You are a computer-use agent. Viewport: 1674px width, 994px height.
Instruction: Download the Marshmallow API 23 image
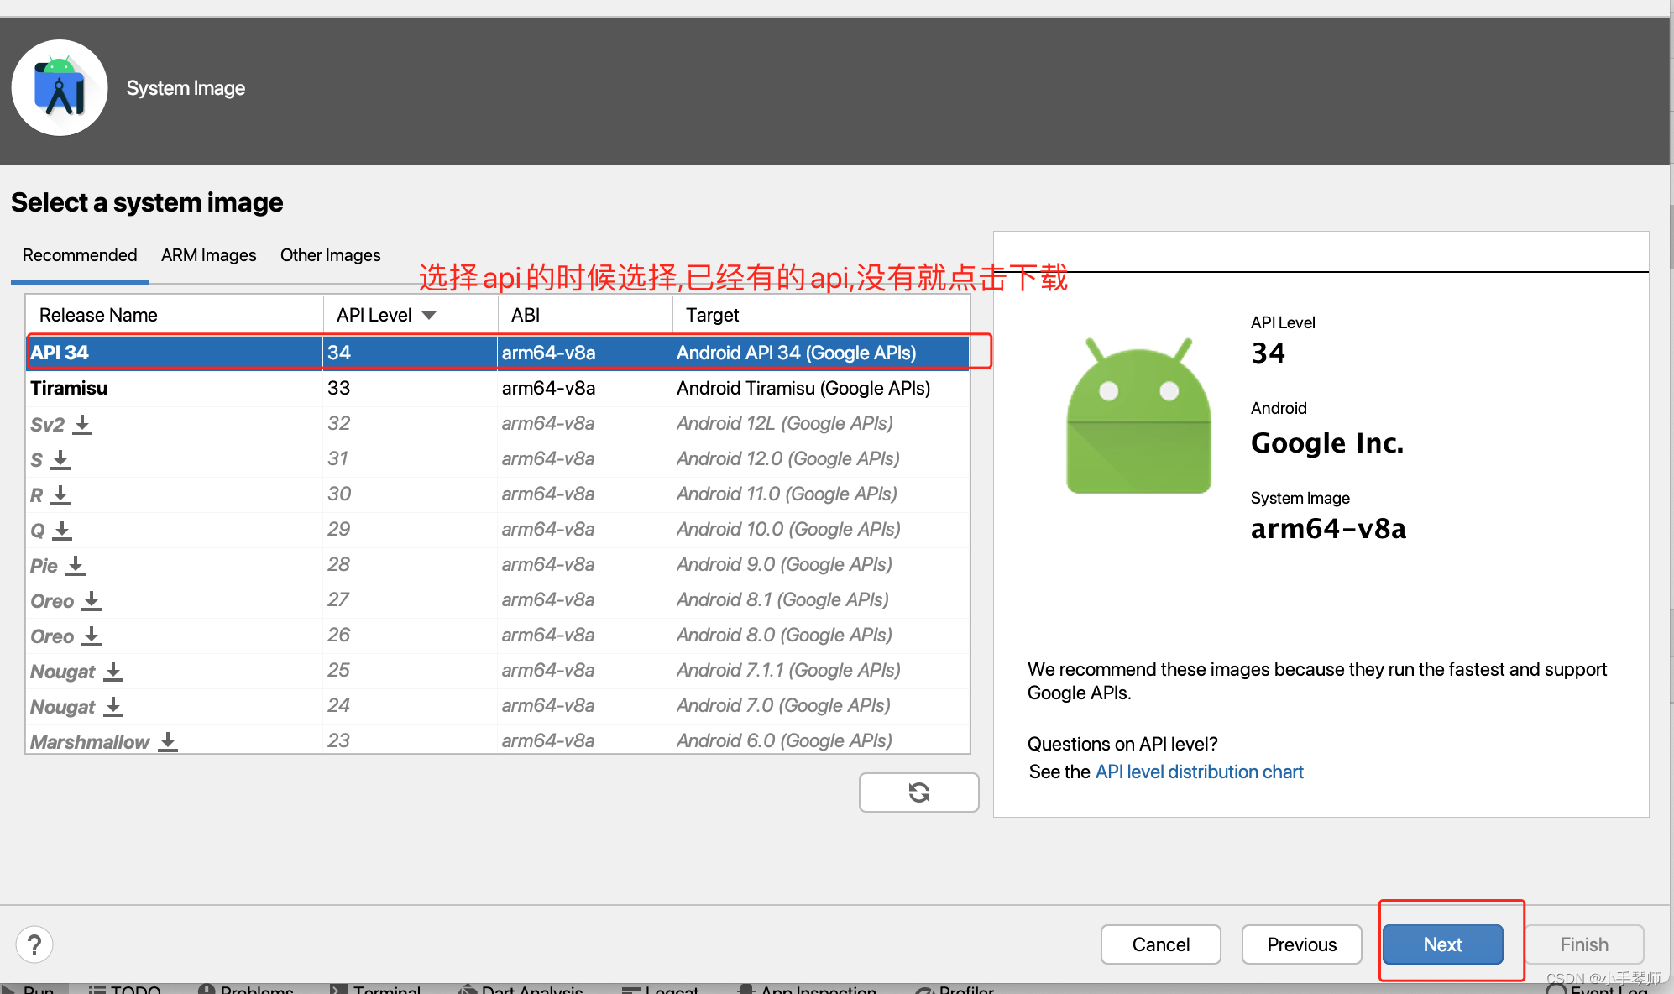click(168, 742)
